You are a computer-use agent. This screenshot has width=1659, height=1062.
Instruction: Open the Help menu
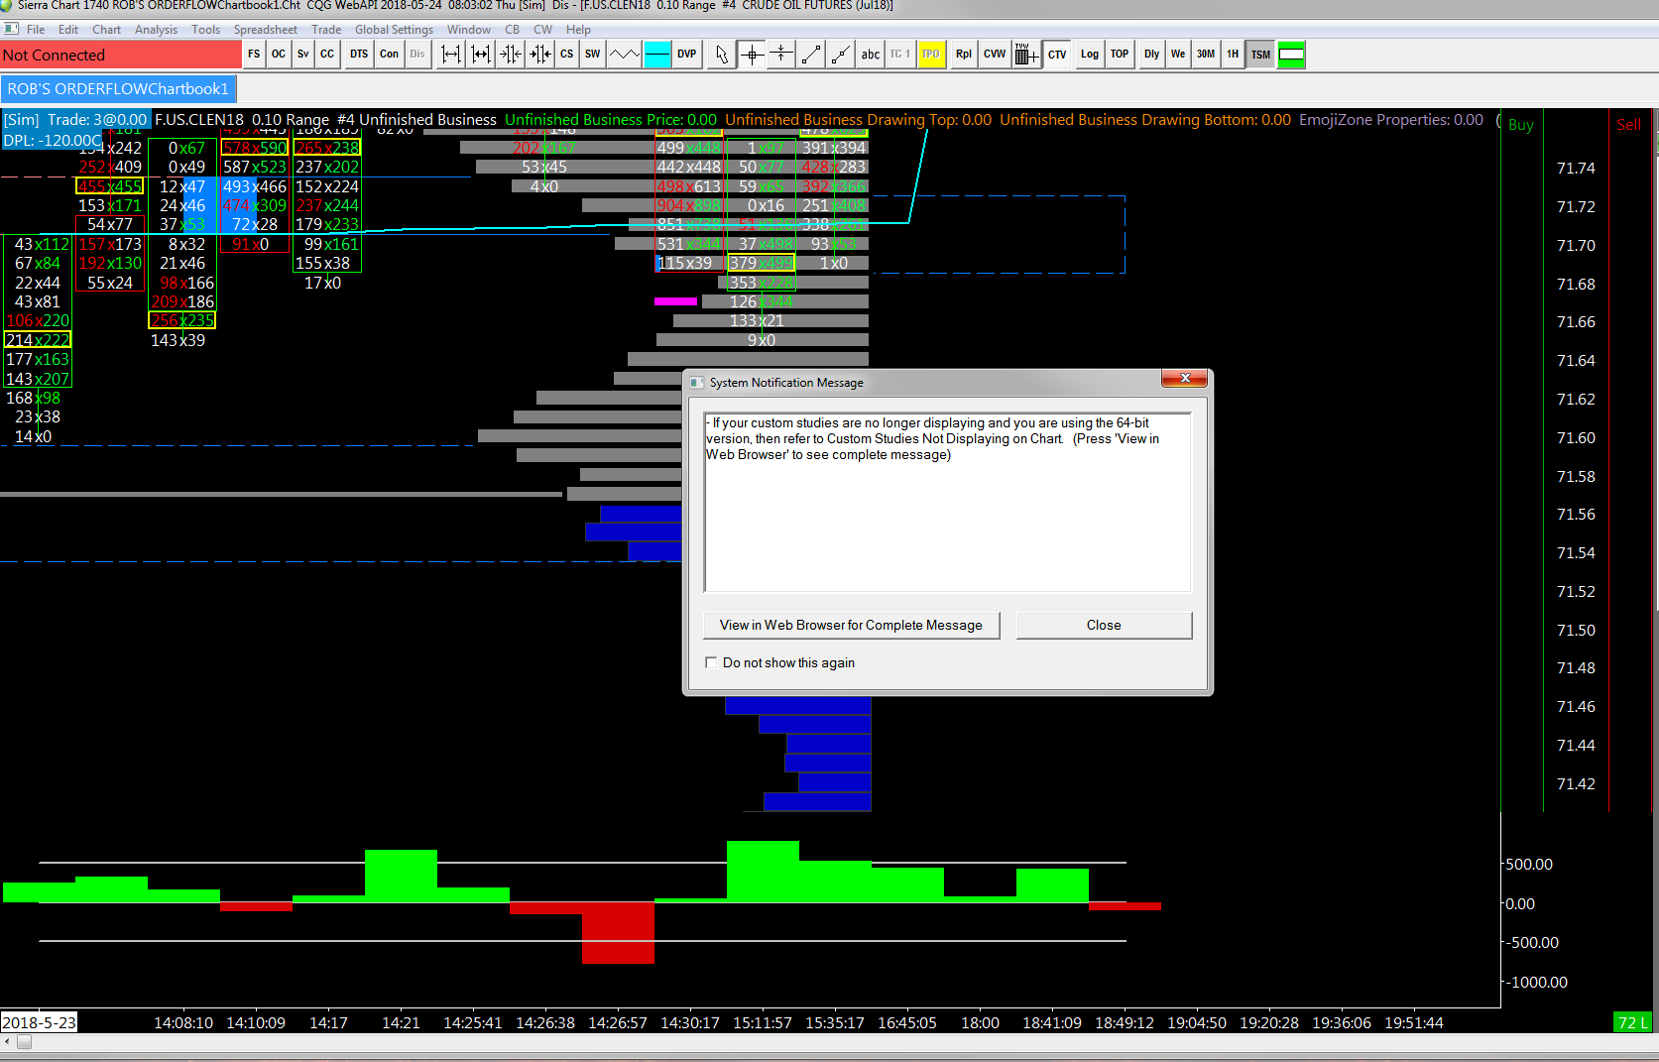[579, 30]
